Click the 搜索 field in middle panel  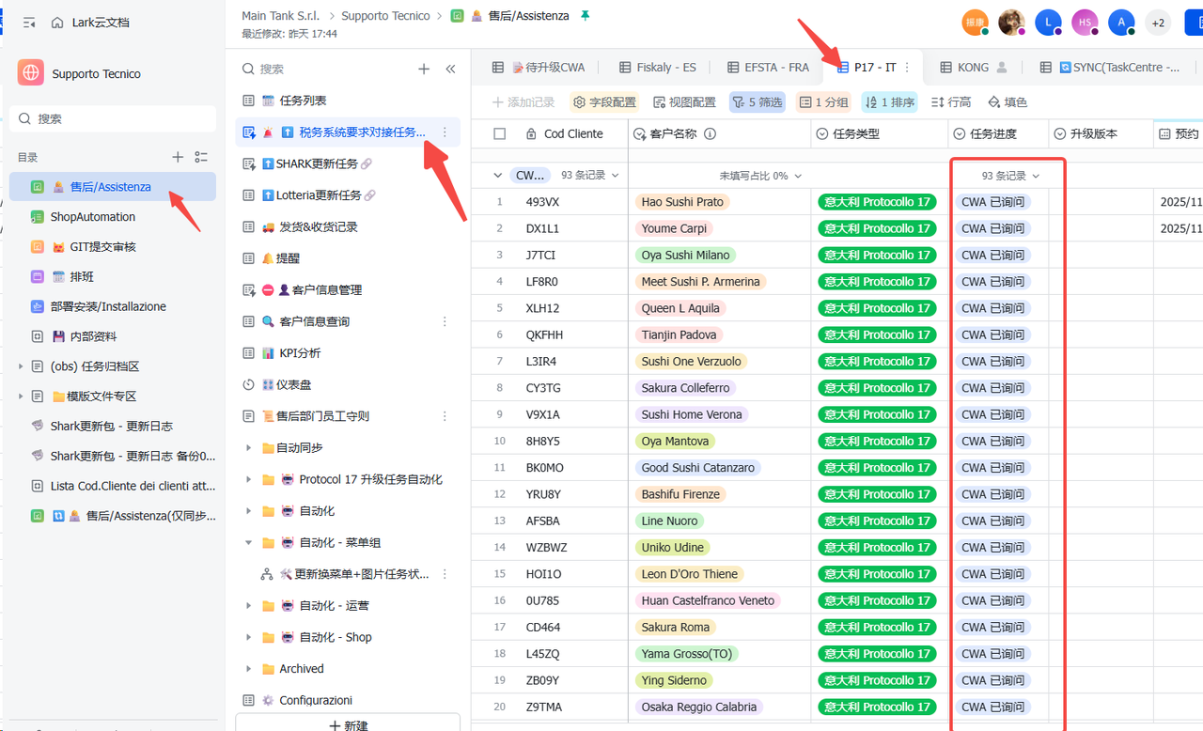point(324,69)
